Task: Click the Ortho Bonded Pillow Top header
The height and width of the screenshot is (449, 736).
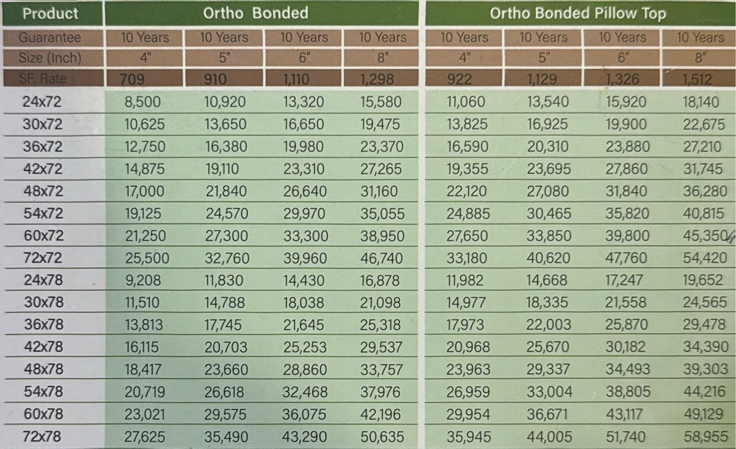Action: tap(578, 14)
